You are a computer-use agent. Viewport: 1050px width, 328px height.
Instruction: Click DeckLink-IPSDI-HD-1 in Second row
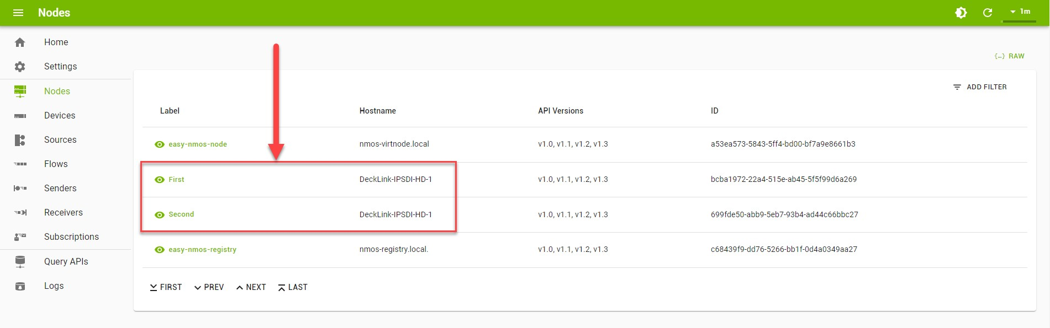(x=395, y=214)
